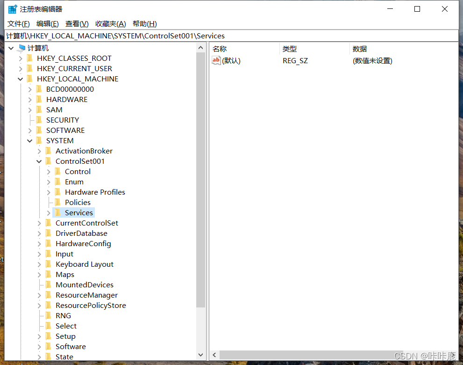The image size is (463, 365).
Task: Click the MountedDevices folder icon
Action: [49, 285]
